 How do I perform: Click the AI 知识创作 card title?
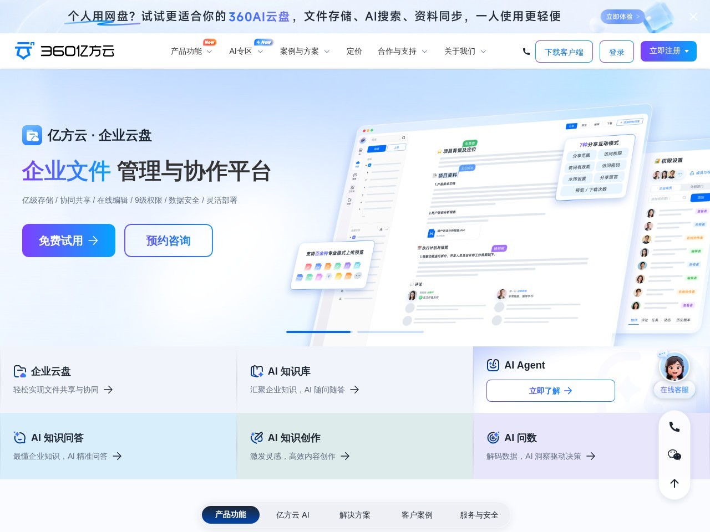[294, 438]
